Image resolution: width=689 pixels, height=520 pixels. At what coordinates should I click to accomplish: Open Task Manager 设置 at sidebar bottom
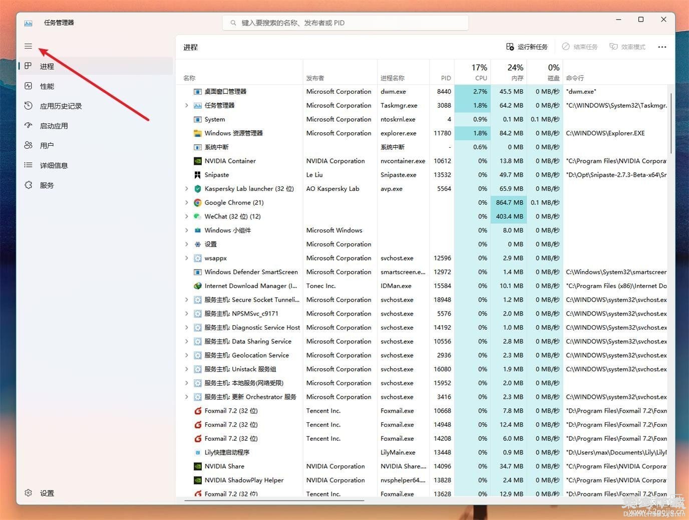coord(96,493)
